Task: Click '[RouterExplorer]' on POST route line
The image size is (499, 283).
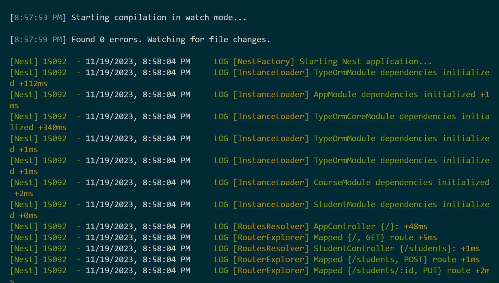Action: pos(271,260)
